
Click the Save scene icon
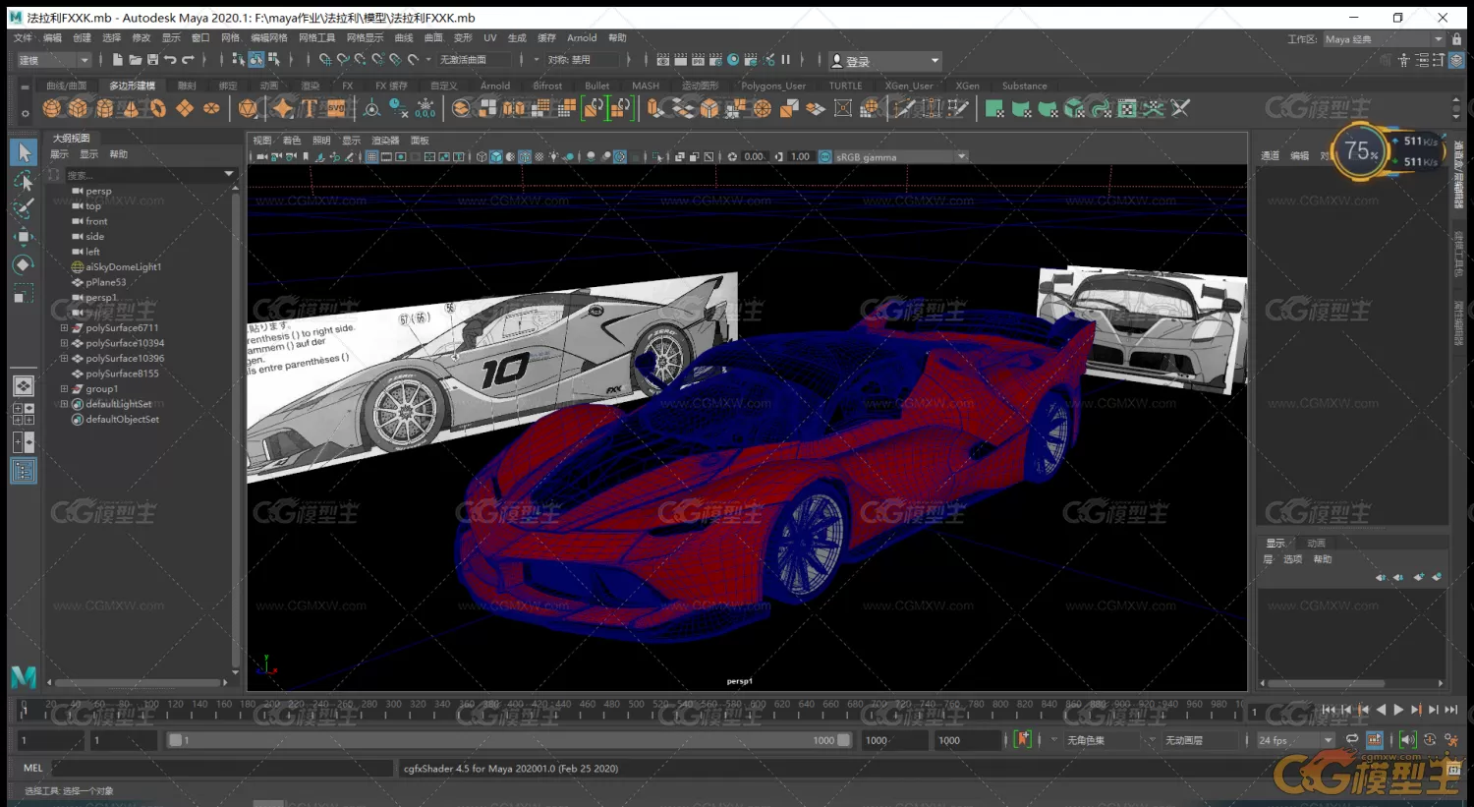(152, 61)
